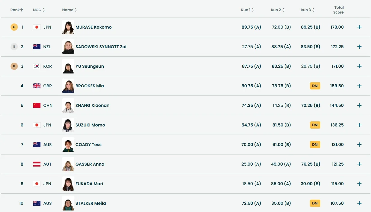Expand SADOWSKI SYNNOTT Zoi's score details

[x=359, y=47]
